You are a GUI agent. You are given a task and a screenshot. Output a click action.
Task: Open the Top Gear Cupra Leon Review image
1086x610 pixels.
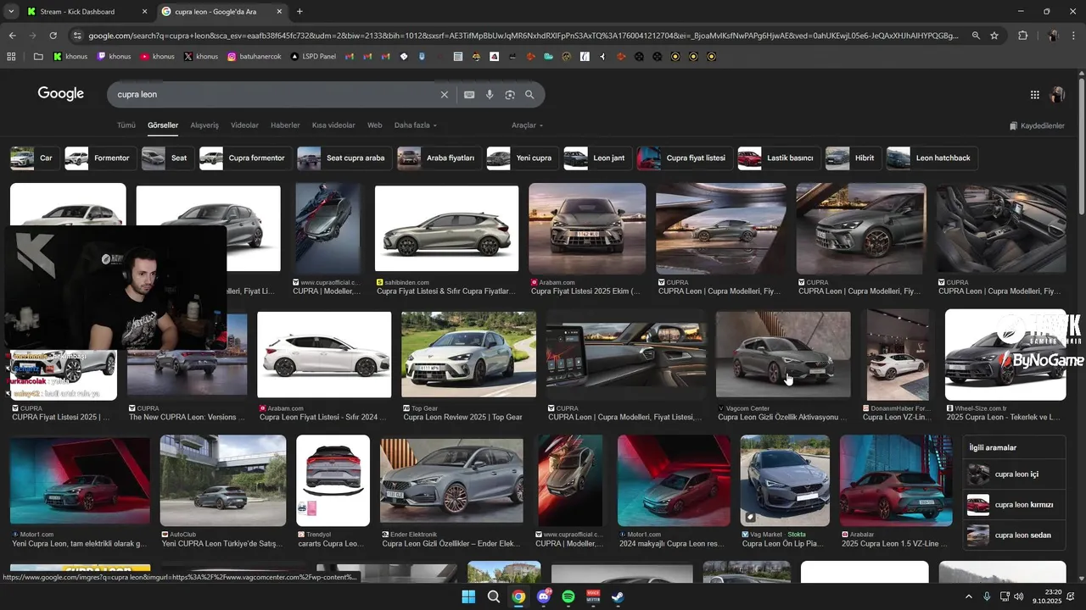(x=468, y=354)
